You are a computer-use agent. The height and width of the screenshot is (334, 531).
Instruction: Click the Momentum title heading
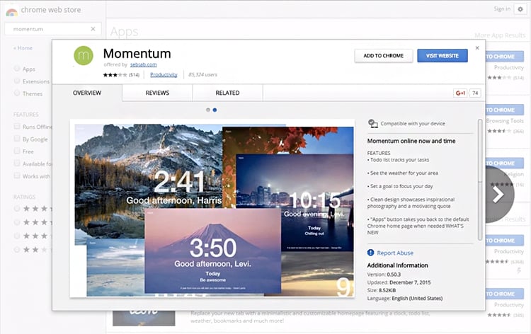pos(137,54)
